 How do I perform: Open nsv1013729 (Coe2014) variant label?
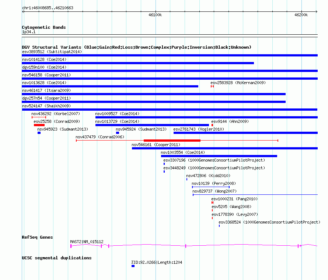117,121
